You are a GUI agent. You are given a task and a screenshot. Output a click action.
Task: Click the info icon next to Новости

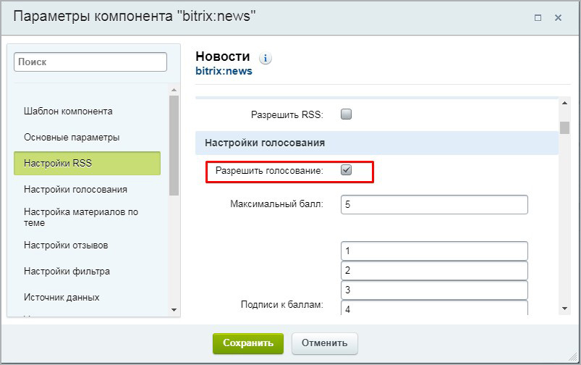coord(266,59)
